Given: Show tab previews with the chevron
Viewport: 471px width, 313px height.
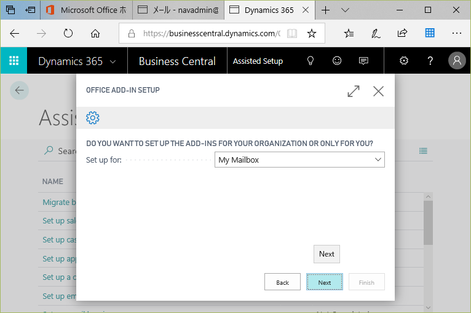Looking at the screenshot, I should 346,10.
